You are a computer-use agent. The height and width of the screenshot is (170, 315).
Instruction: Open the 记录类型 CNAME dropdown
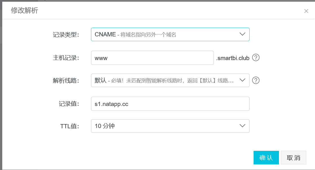click(170, 34)
